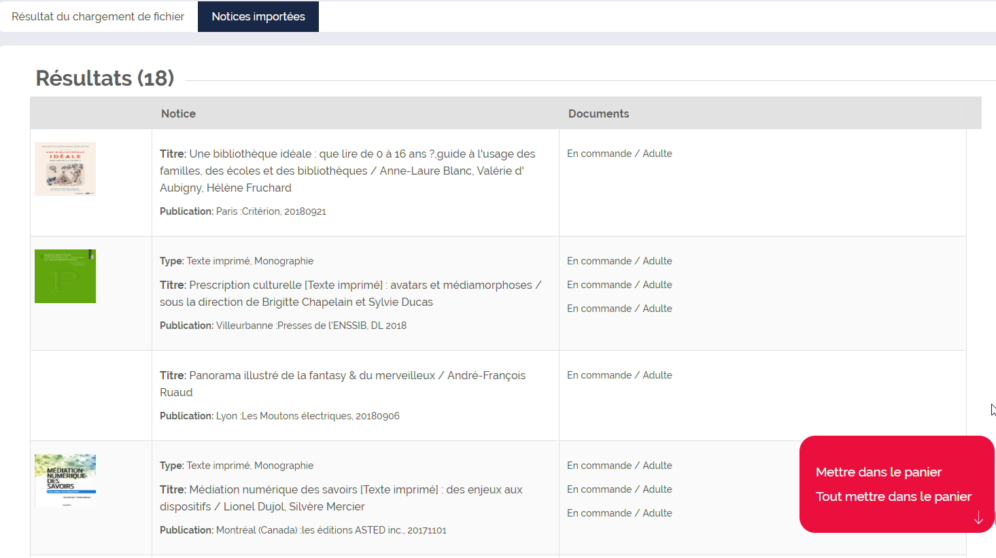Switch to Résultat du chargement de fichier tab
The height and width of the screenshot is (558, 996).
98,16
